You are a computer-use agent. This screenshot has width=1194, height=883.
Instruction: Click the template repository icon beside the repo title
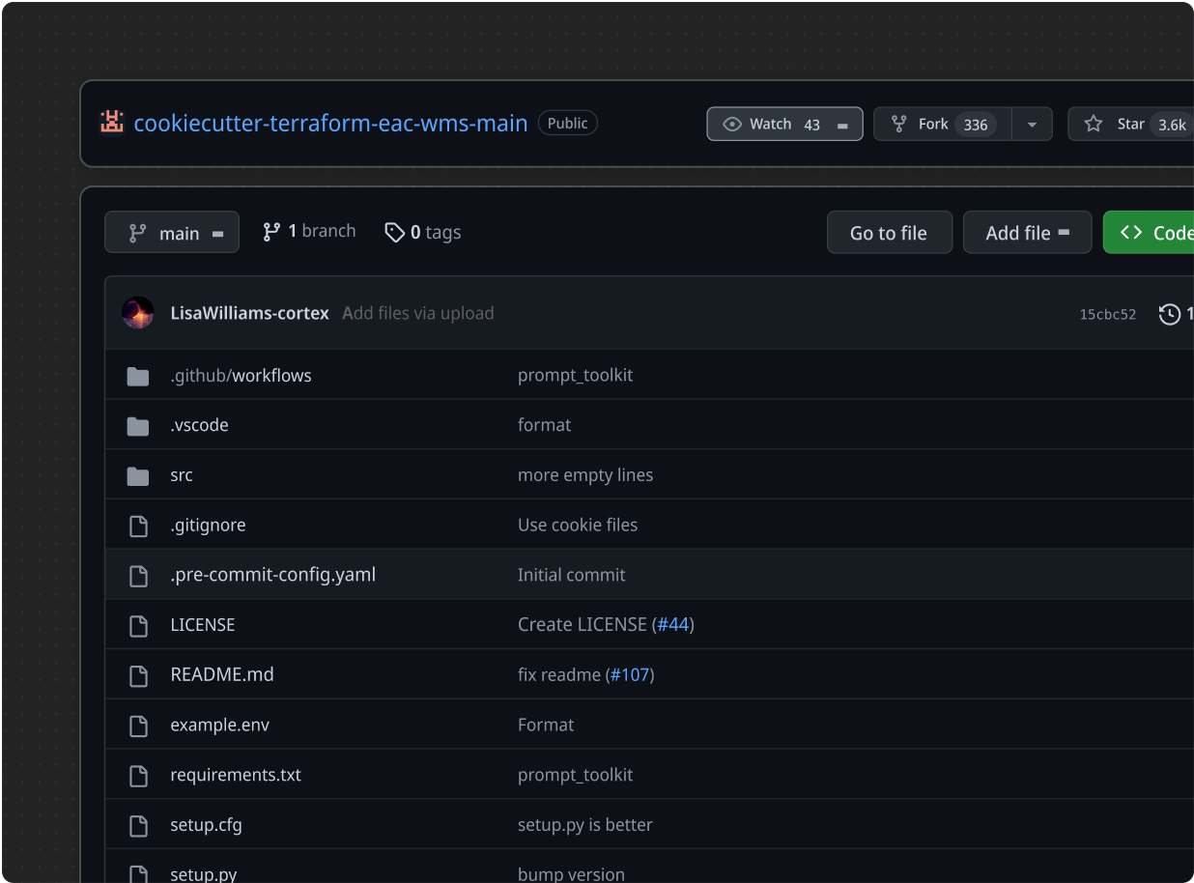112,122
